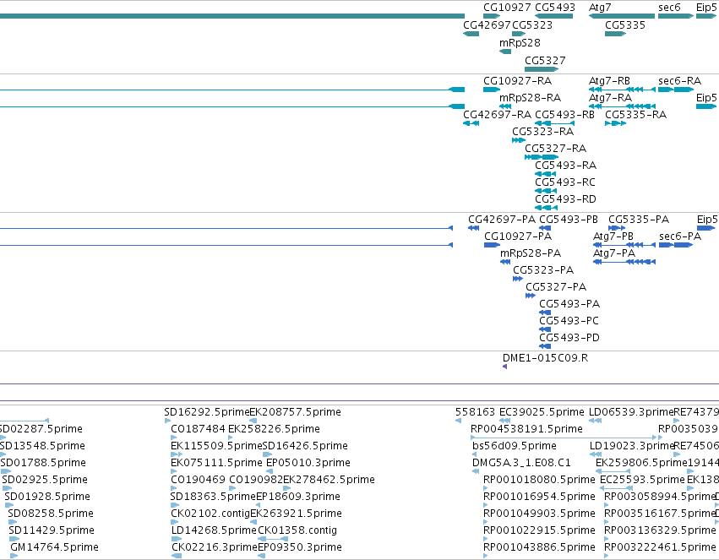Click the CG10927 gene label
Screen dimensions: 719x560
point(507,8)
